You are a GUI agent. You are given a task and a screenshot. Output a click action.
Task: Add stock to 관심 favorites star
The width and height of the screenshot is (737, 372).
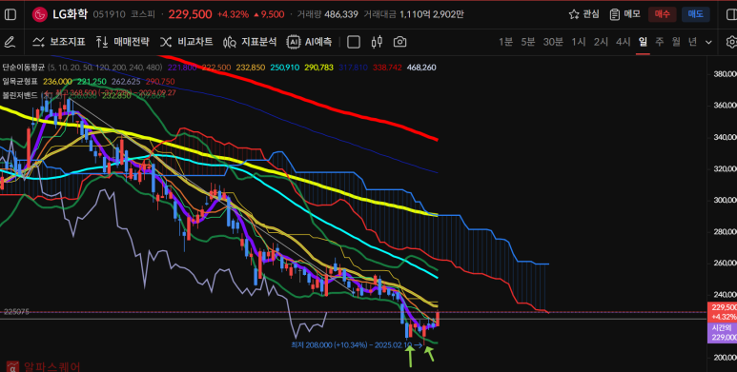tap(583, 14)
